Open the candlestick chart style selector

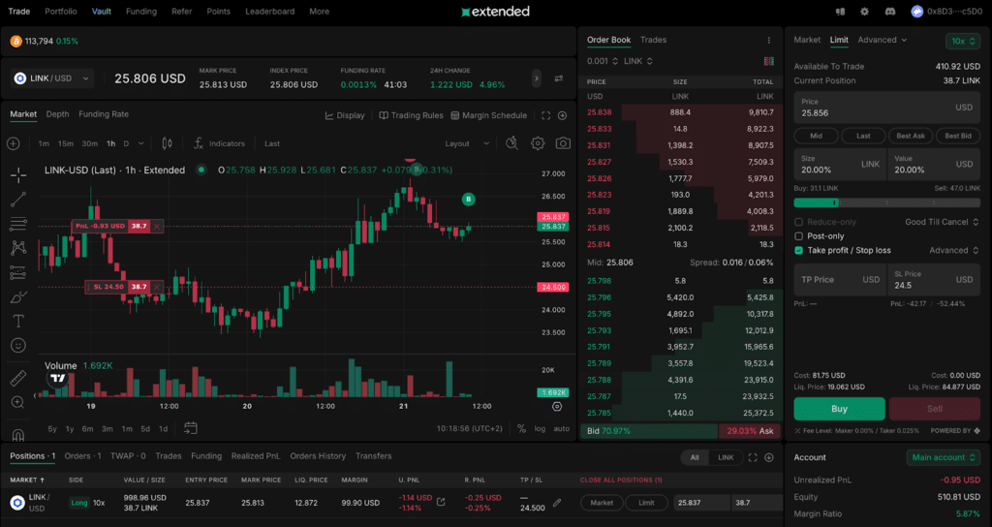pos(167,143)
